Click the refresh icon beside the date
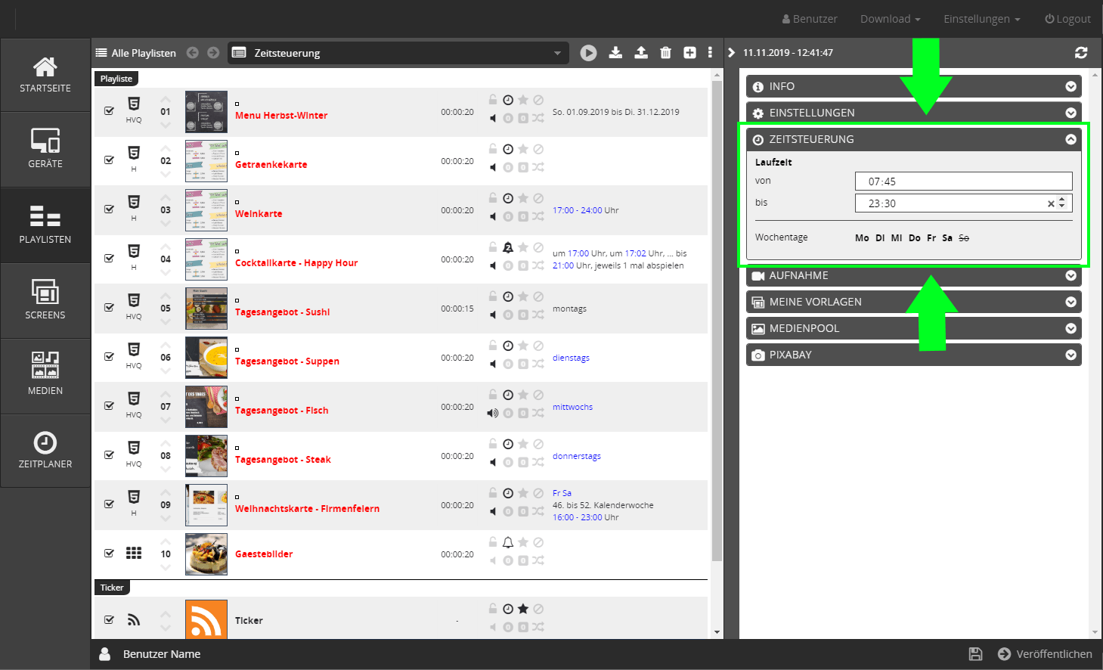The width and height of the screenshot is (1103, 670). click(x=1081, y=53)
